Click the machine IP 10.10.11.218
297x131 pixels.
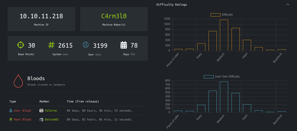pos(41,16)
